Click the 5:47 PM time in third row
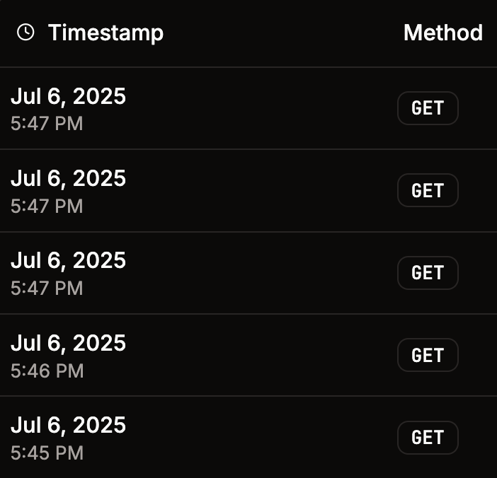 click(47, 288)
